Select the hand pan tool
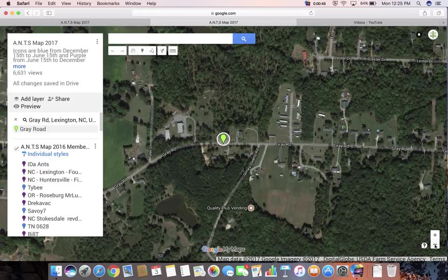448x280 pixels. [133, 51]
